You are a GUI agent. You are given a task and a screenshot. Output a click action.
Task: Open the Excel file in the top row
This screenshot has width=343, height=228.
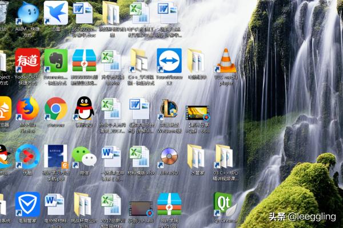[140, 13]
